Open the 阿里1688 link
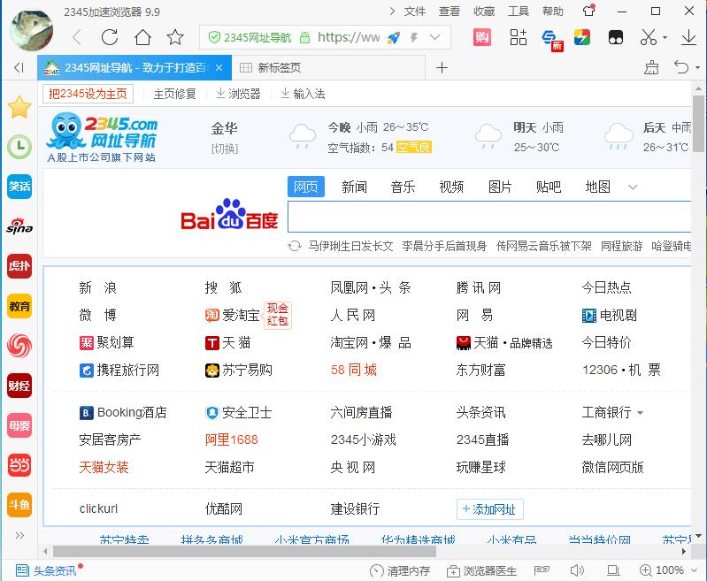Screen dimensions: 707x581 (x=231, y=440)
